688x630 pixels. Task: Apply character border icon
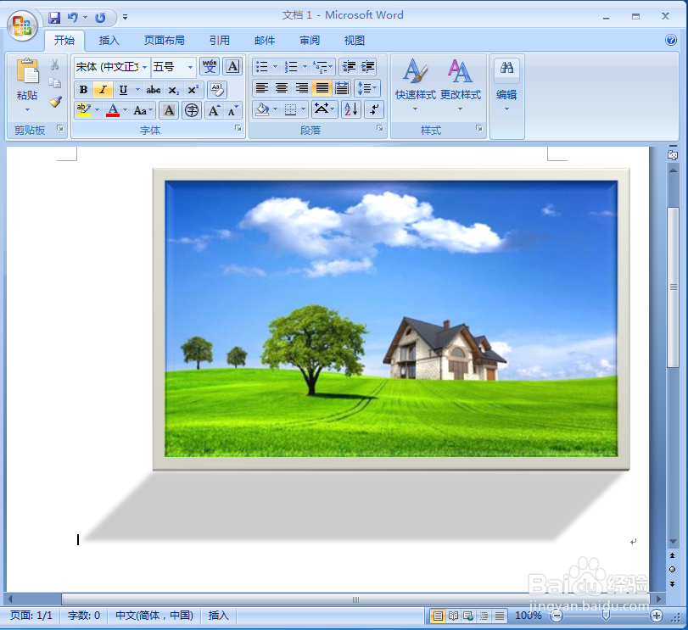232,67
